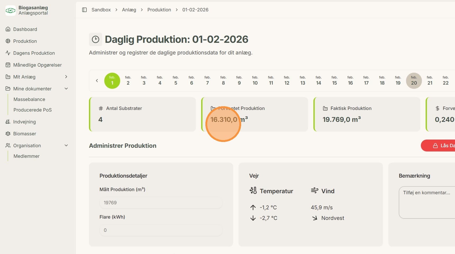
Task: Focus the Målt Produktion input field
Action: (x=161, y=203)
